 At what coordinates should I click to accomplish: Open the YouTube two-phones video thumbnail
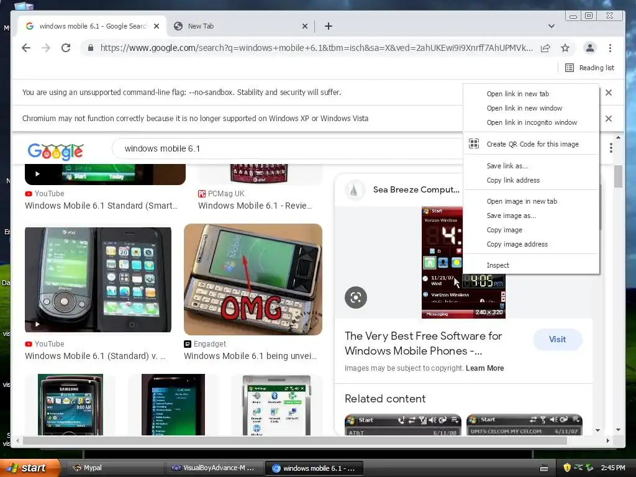[x=98, y=279]
